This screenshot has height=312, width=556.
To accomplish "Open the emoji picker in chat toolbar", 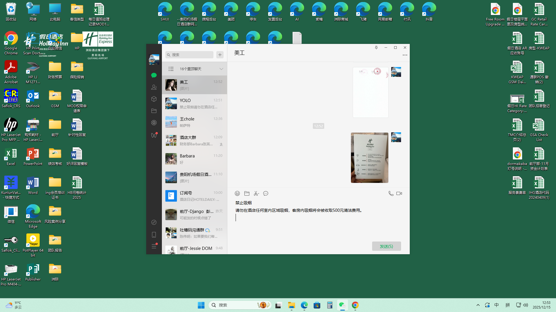I will [x=237, y=194].
